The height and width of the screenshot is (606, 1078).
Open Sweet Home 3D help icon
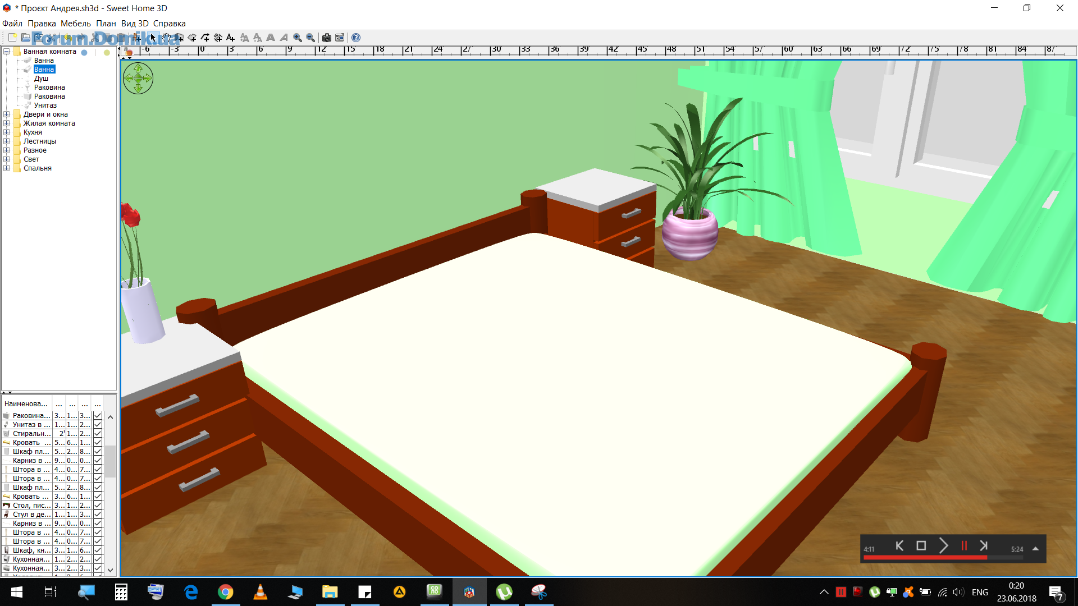point(356,38)
